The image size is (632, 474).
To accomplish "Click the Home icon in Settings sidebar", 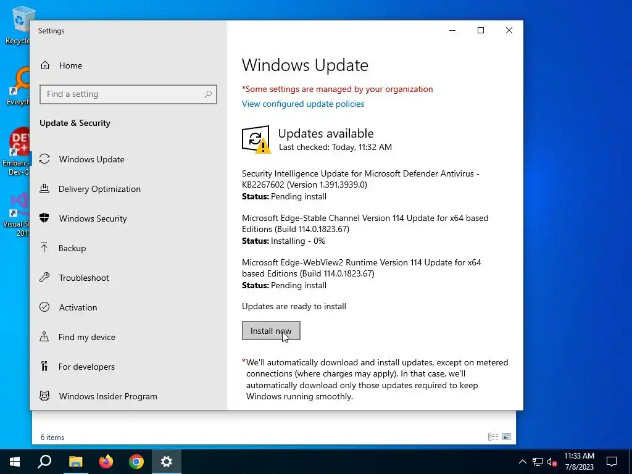I will click(x=44, y=65).
